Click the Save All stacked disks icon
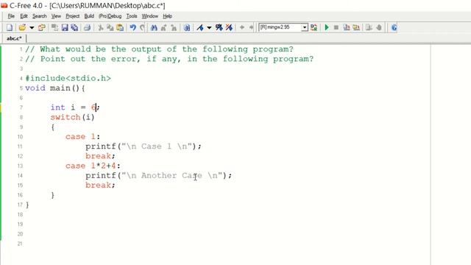Viewport: 471px width, 265px height. [x=74, y=28]
